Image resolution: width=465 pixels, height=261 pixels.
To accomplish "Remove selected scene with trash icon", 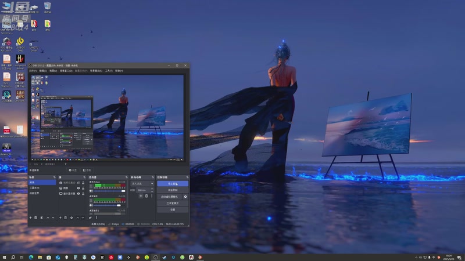I will coord(36,218).
